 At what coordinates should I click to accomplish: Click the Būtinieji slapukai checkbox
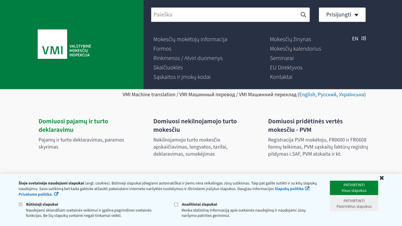[21, 204]
